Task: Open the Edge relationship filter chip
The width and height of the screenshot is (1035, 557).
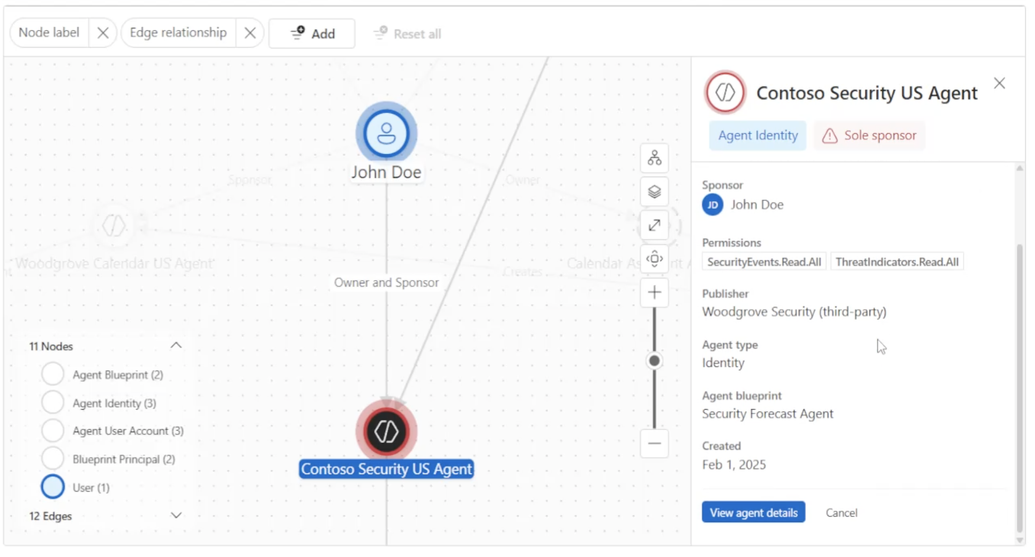Action: [x=178, y=33]
